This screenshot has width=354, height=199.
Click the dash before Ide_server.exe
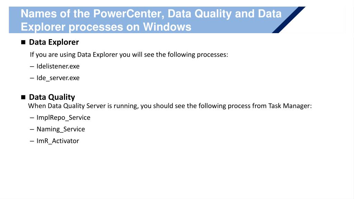coord(32,78)
